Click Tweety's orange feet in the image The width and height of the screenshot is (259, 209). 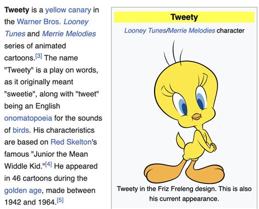coord(184,171)
